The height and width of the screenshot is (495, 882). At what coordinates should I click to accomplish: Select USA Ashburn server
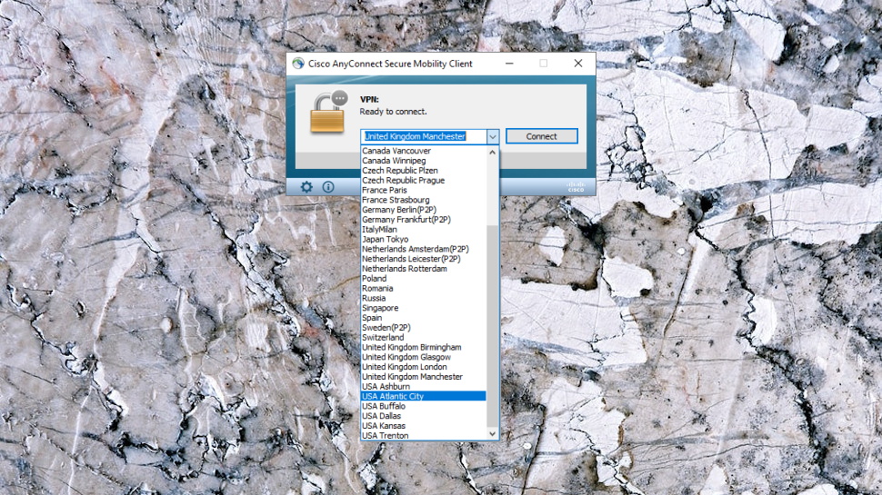pyautogui.click(x=424, y=387)
